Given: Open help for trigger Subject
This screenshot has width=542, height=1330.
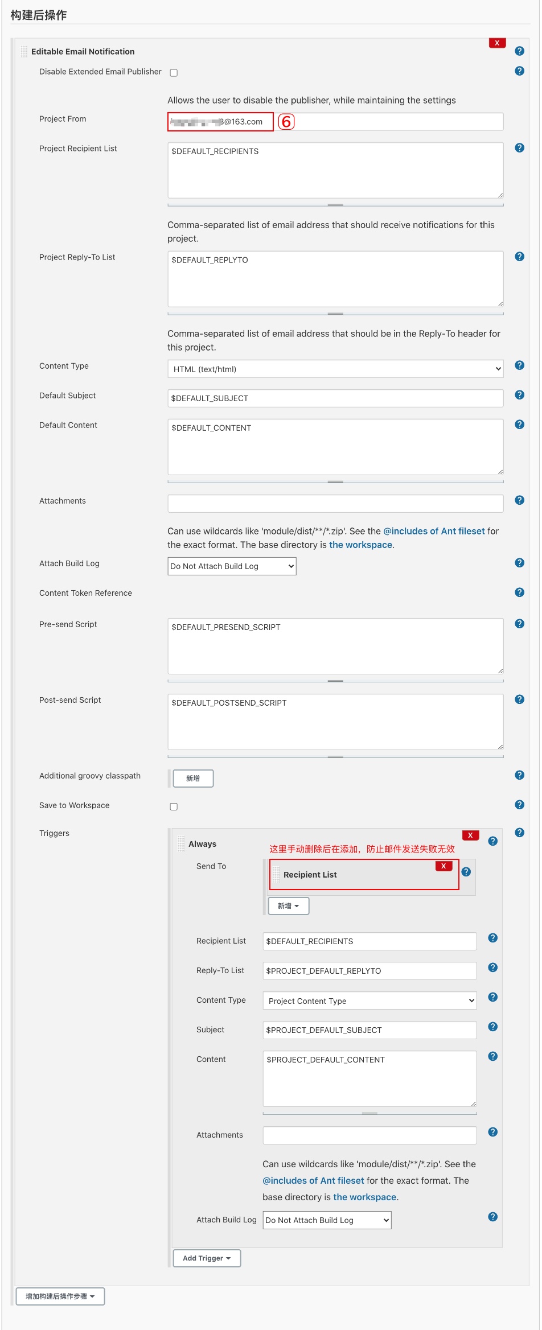Looking at the screenshot, I should point(493,1027).
